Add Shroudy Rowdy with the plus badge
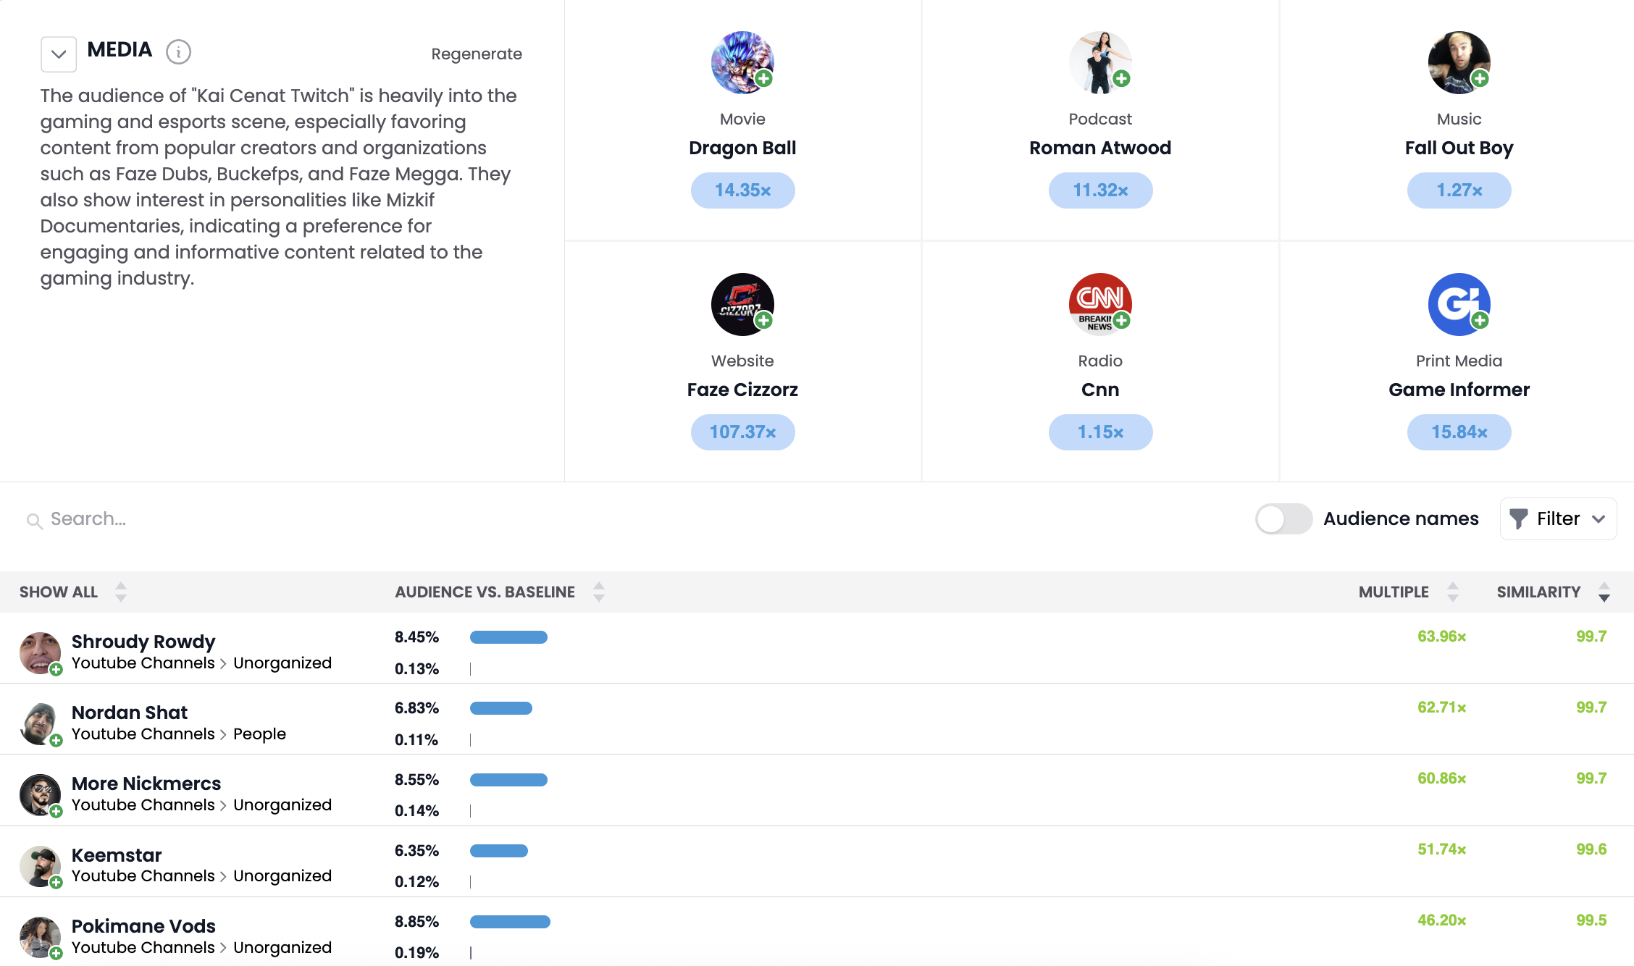 pyautogui.click(x=56, y=670)
